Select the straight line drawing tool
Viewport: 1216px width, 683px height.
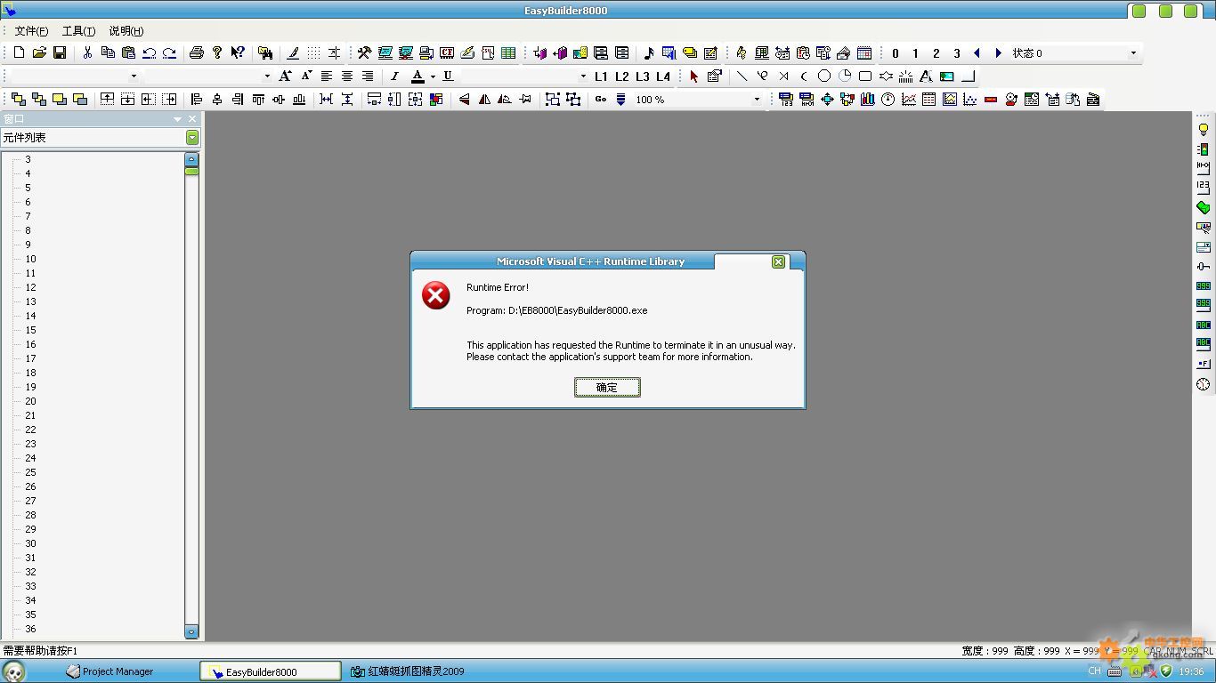point(742,76)
